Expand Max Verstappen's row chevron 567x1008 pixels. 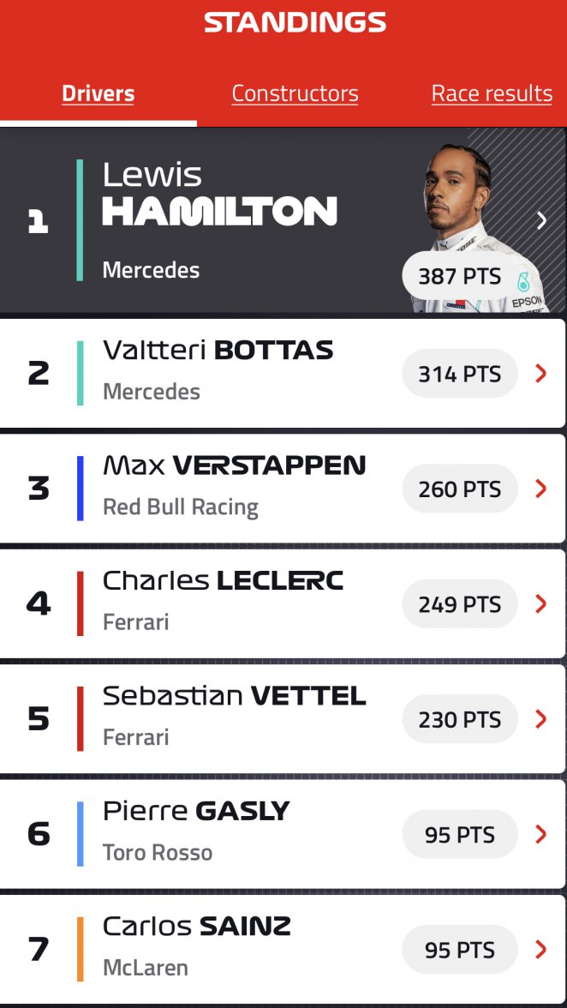[540, 489]
